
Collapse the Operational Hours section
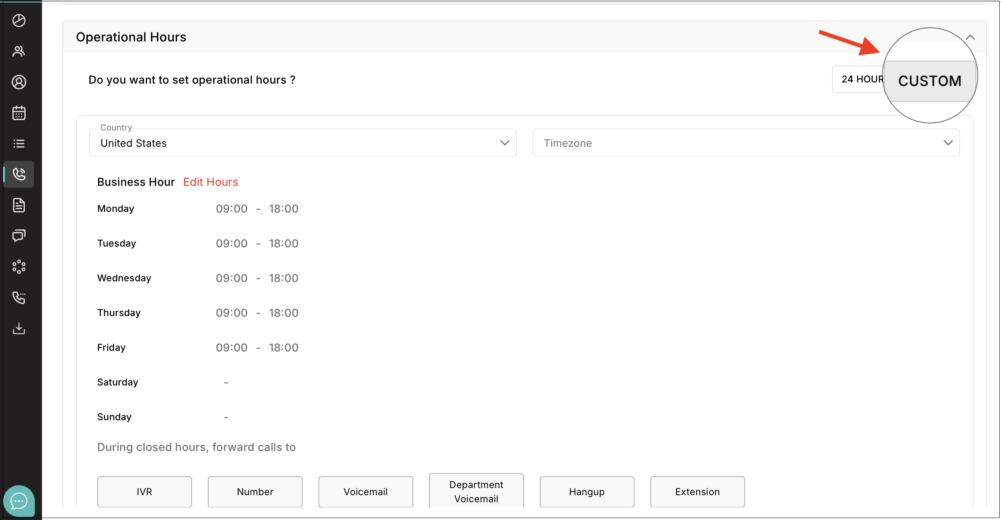[970, 37]
